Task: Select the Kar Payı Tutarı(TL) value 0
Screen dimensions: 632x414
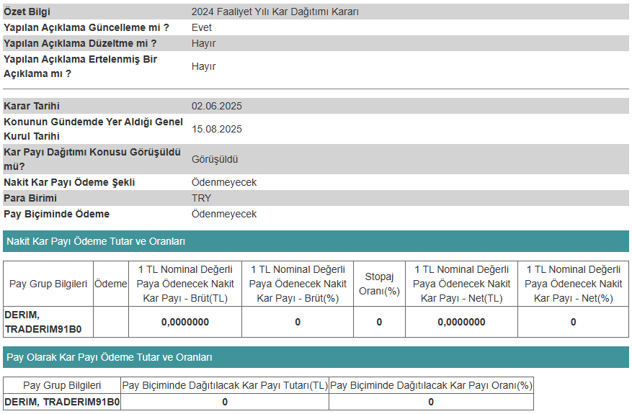Action: pyautogui.click(x=225, y=402)
